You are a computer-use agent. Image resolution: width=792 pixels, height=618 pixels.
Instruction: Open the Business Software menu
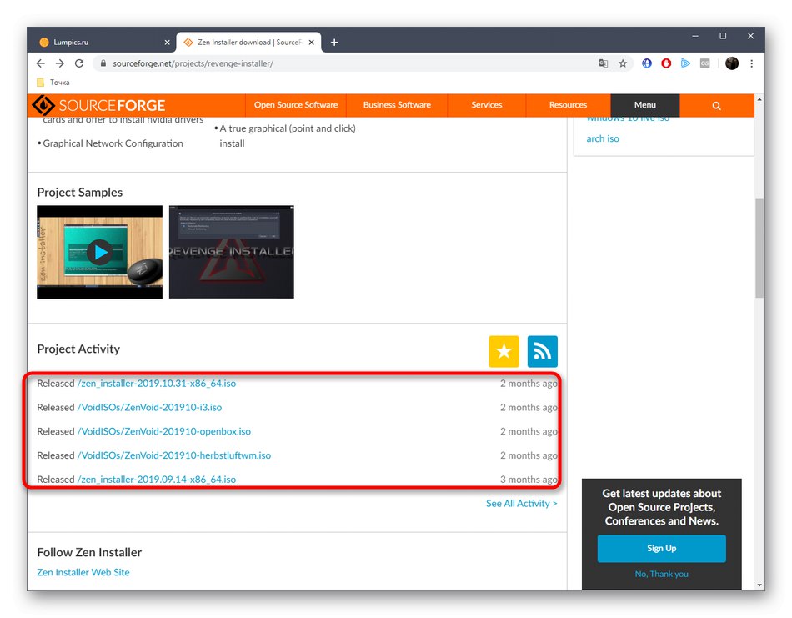[397, 105]
